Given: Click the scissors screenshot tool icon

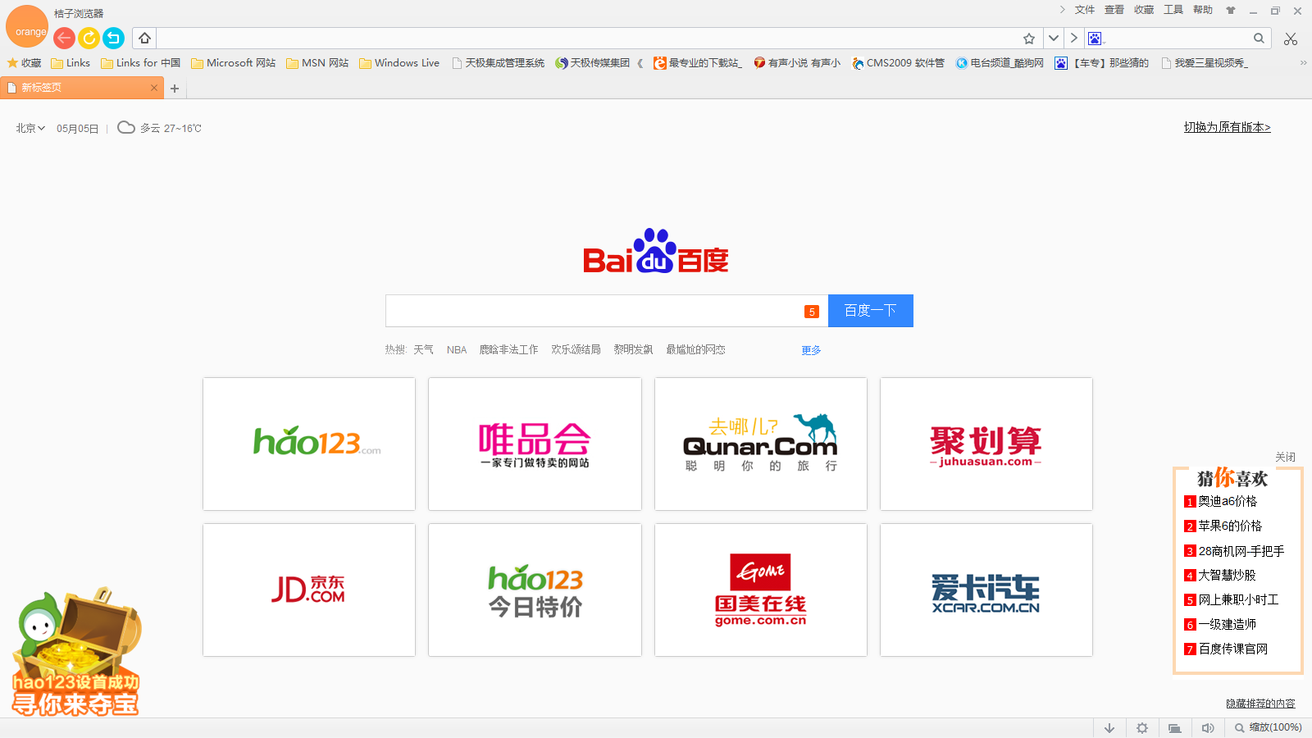Looking at the screenshot, I should (x=1290, y=38).
